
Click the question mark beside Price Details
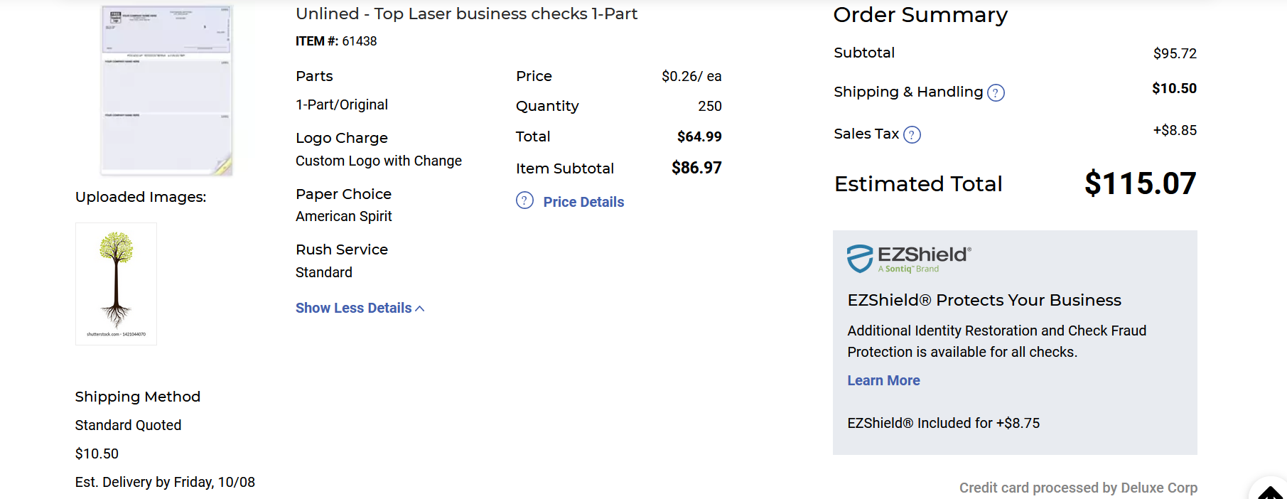tap(524, 200)
